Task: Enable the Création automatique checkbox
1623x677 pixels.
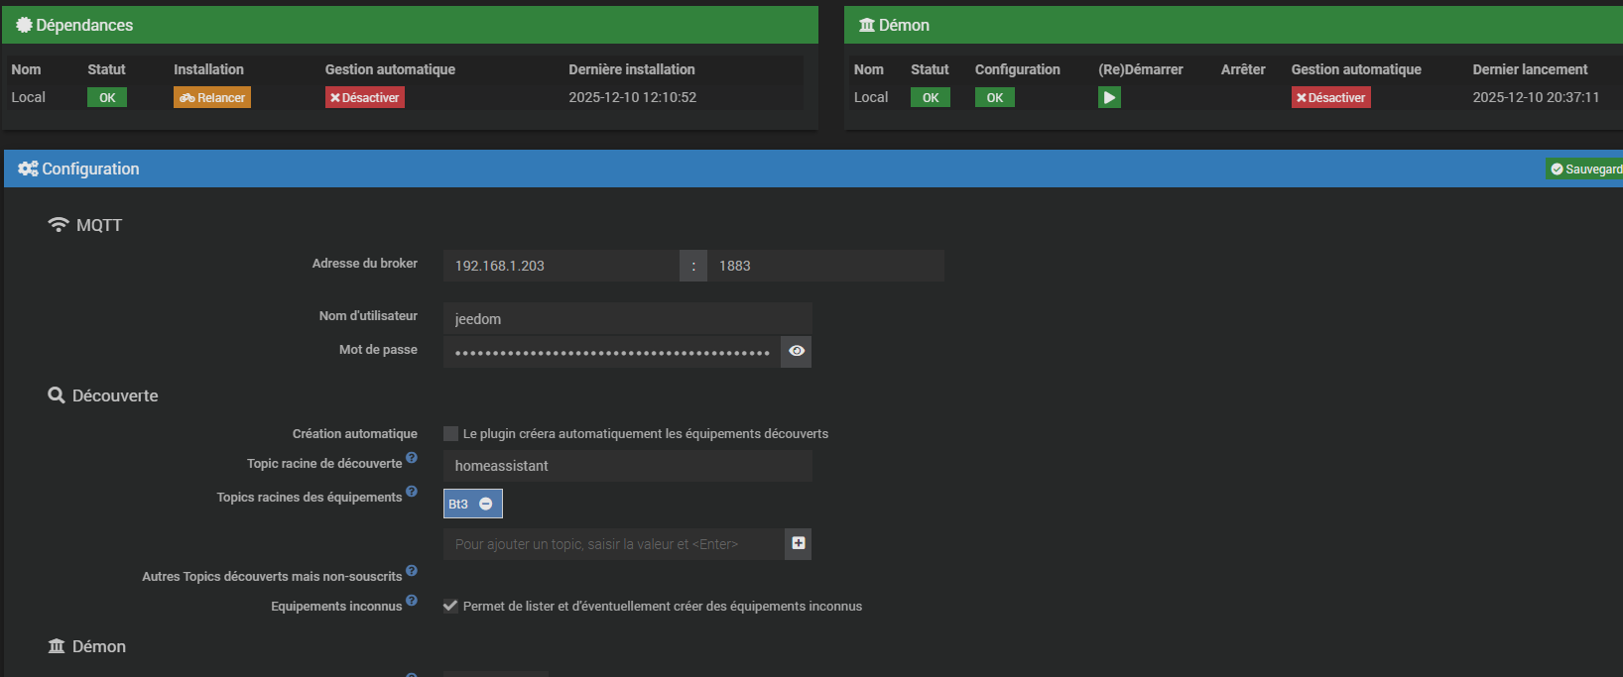Action: (450, 433)
